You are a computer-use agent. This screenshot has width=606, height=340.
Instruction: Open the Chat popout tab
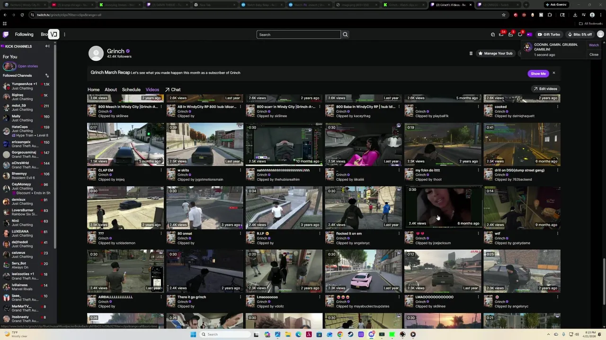pyautogui.click(x=173, y=90)
